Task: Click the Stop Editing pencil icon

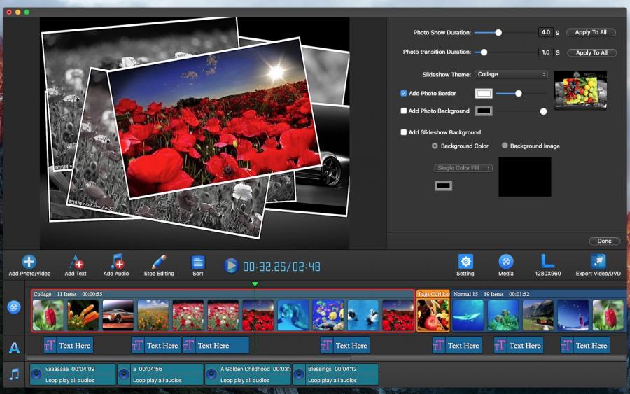Action: [x=159, y=262]
